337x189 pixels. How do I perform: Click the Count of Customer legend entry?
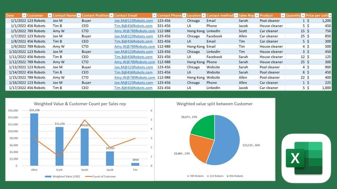click(x=100, y=176)
